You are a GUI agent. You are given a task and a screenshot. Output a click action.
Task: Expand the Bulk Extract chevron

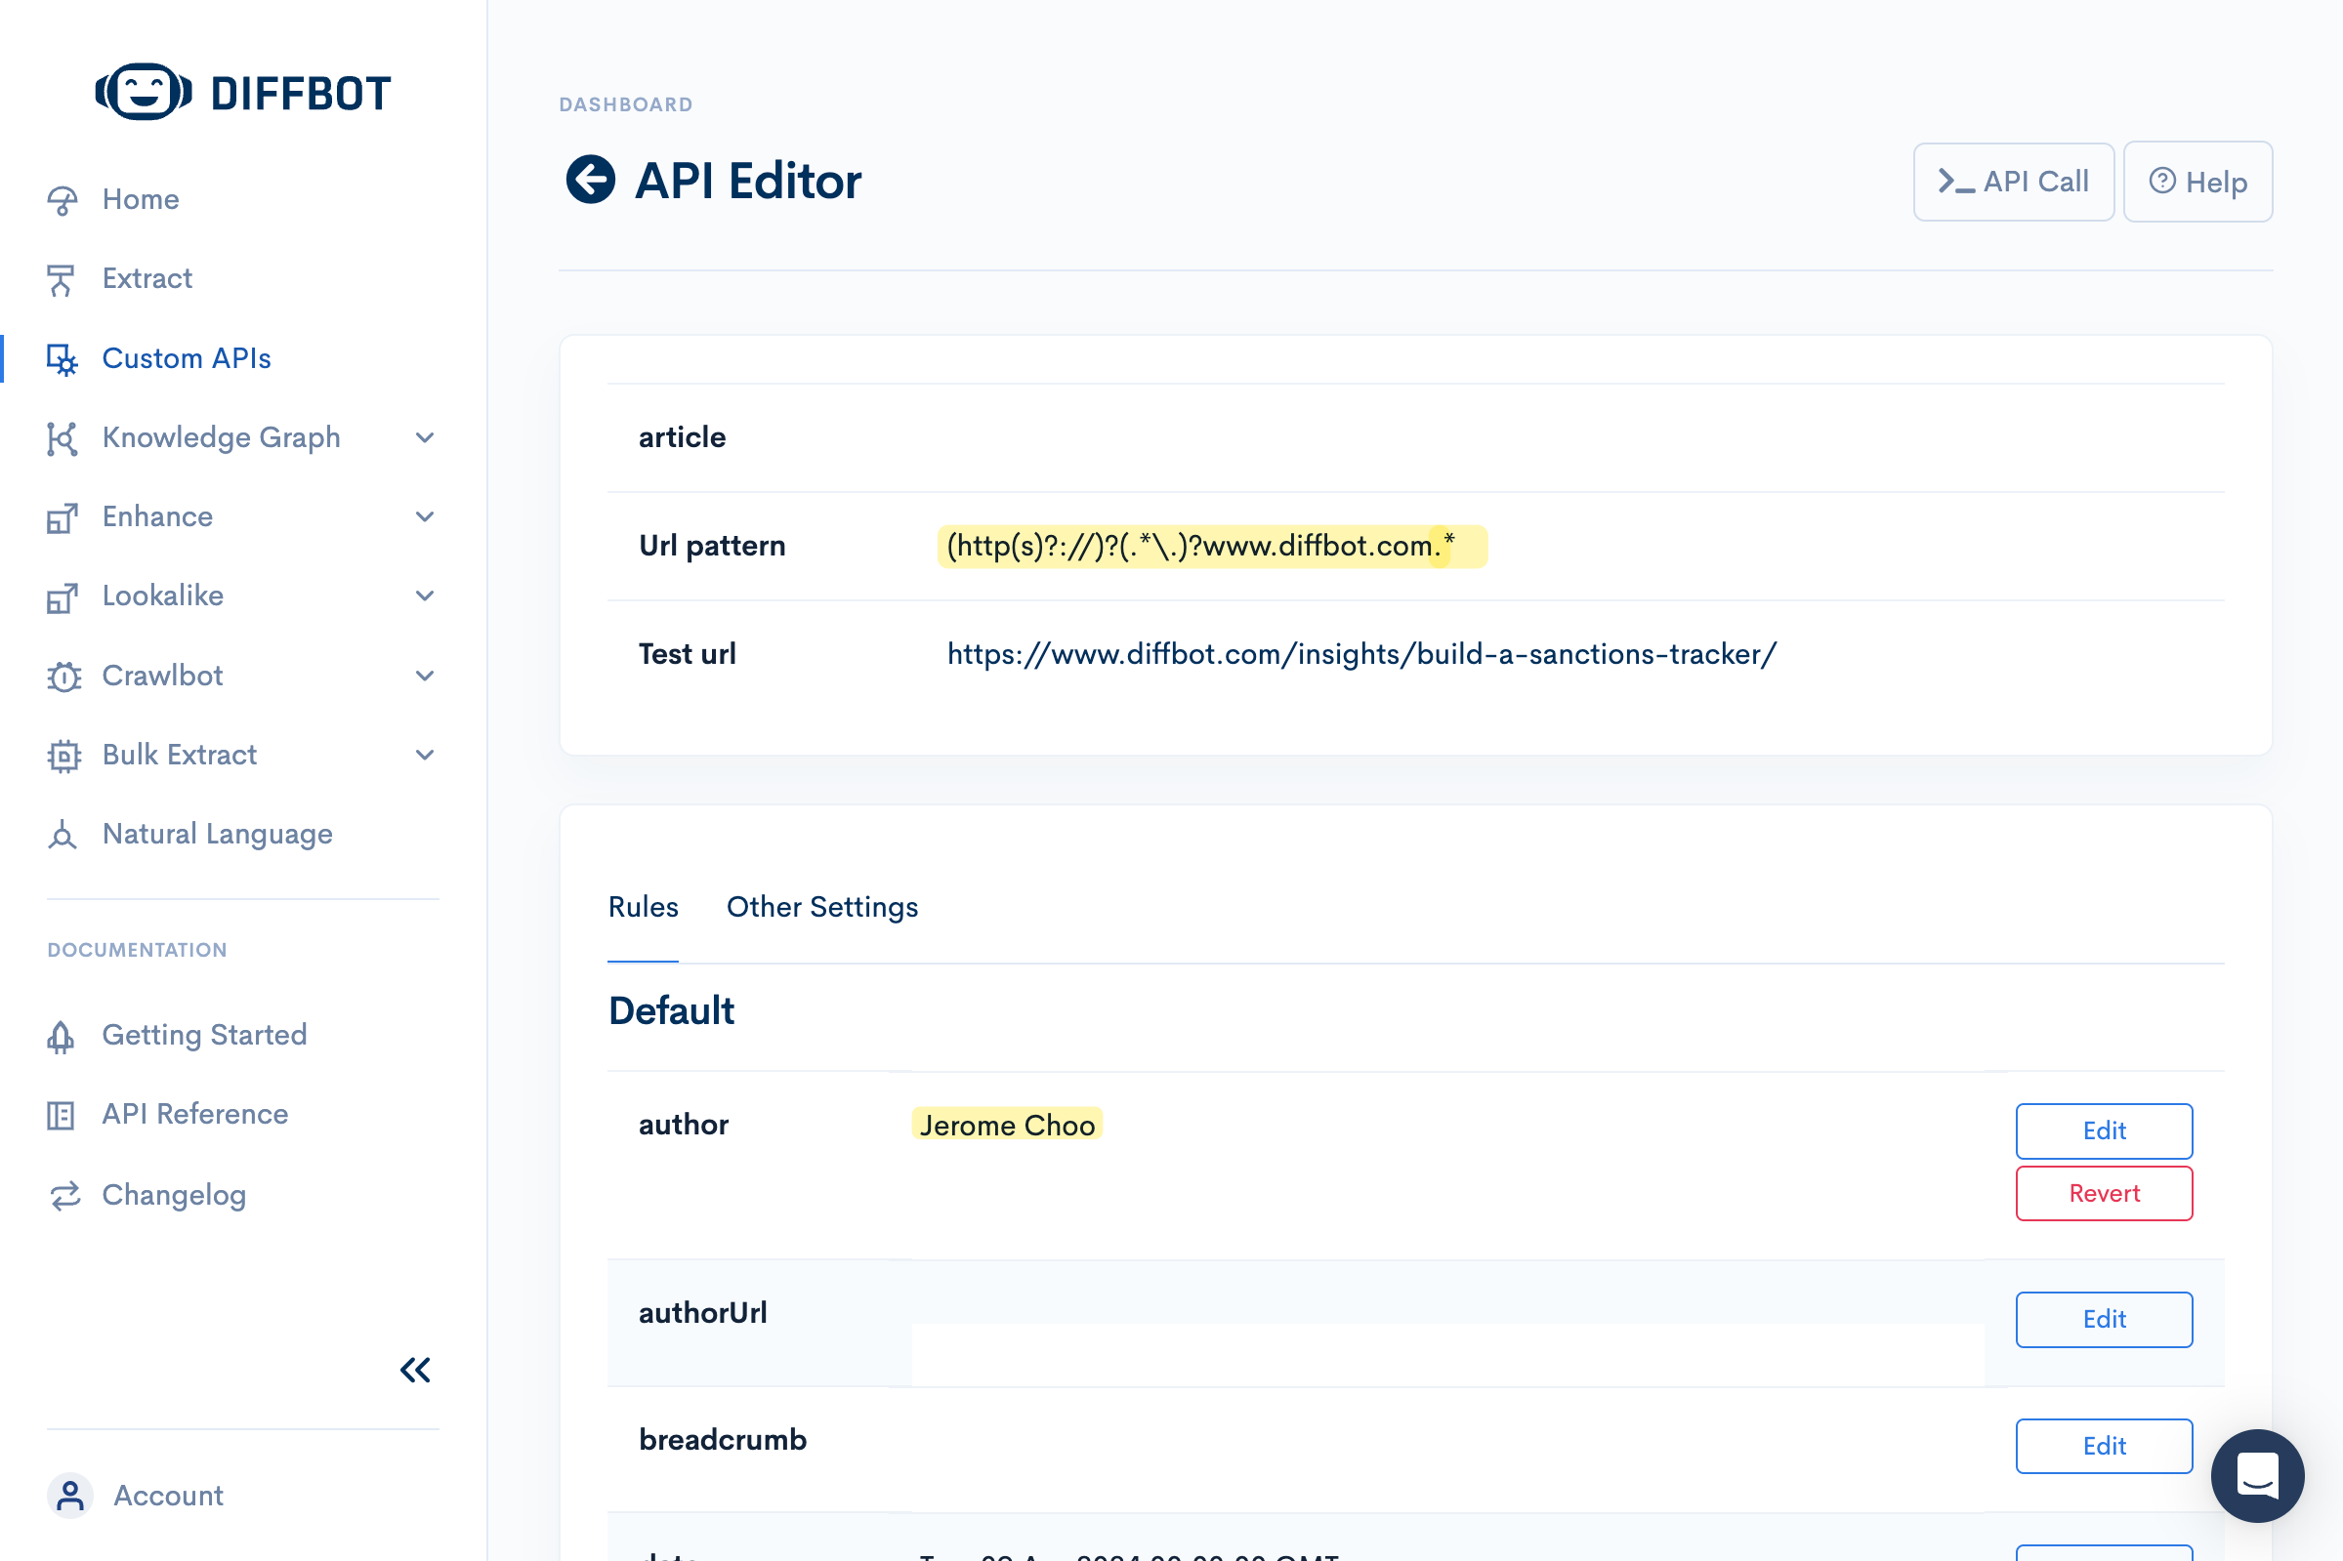425,755
